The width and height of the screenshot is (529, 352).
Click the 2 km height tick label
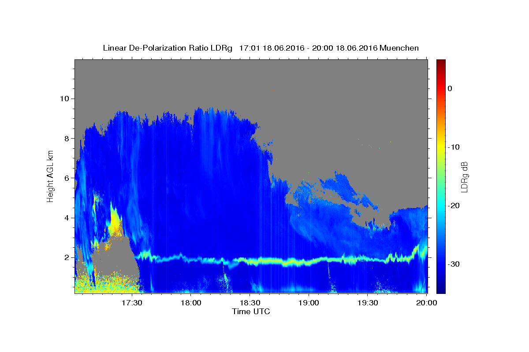[67, 257]
